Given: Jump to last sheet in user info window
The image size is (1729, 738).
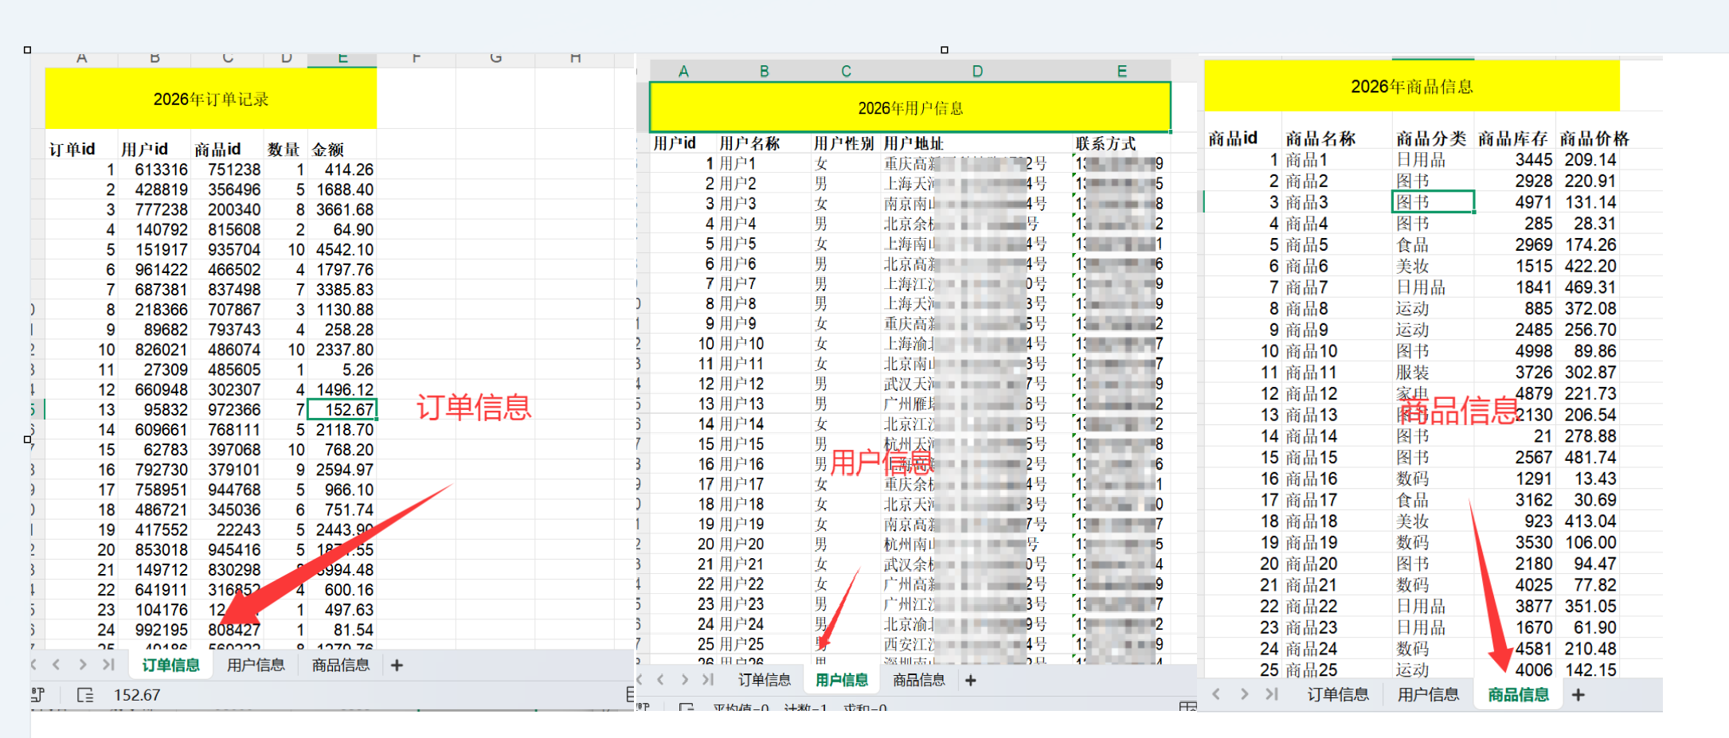Looking at the screenshot, I should pyautogui.click(x=708, y=679).
